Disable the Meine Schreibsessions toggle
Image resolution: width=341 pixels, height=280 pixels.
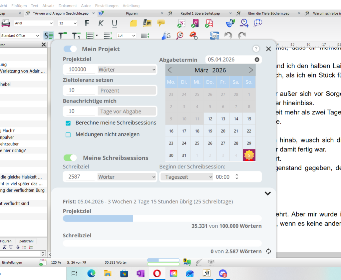click(x=70, y=158)
